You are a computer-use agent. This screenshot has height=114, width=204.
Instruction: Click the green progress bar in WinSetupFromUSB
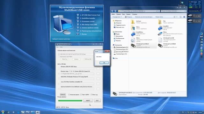[x=70, y=101]
